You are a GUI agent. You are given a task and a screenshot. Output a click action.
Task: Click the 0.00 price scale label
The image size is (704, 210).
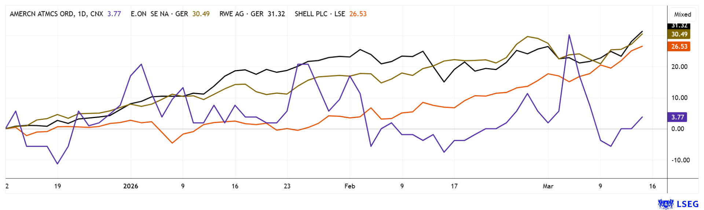tap(678, 129)
